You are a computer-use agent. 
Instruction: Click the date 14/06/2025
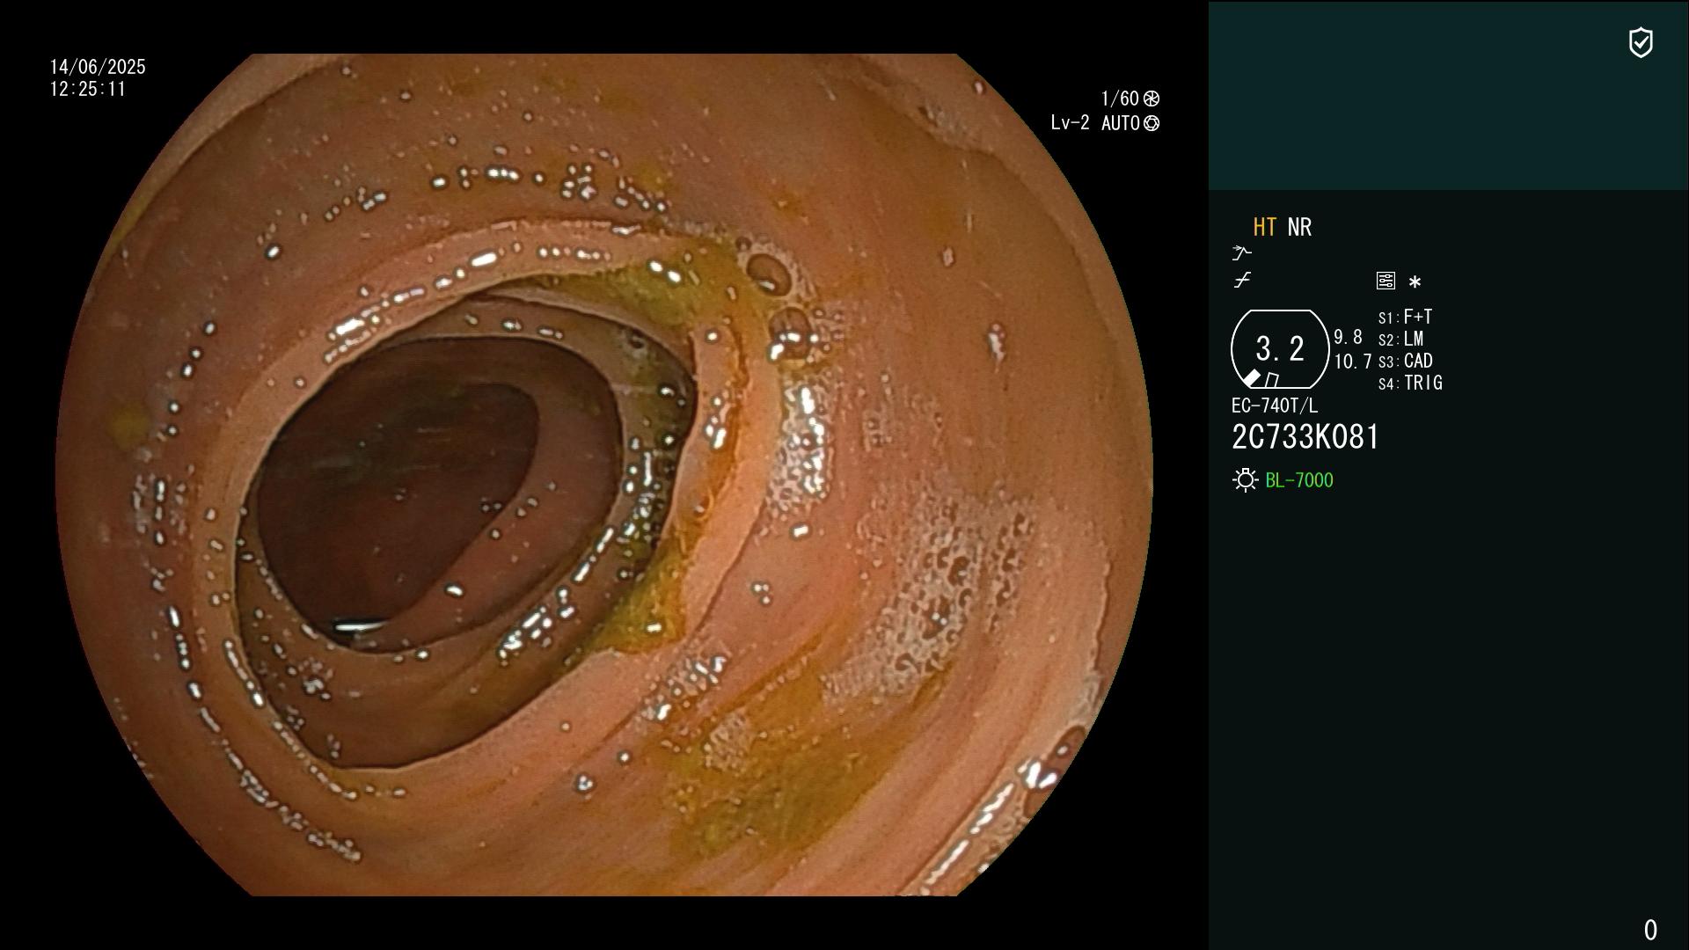98,67
